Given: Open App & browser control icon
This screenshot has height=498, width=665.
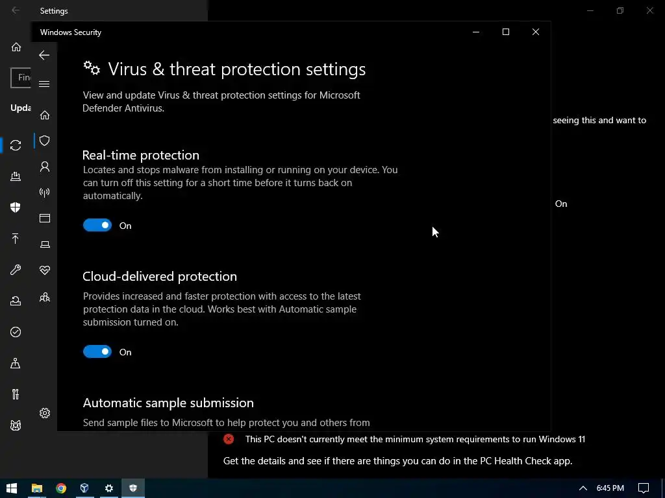Looking at the screenshot, I should pos(45,218).
